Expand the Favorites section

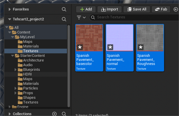[10, 9]
